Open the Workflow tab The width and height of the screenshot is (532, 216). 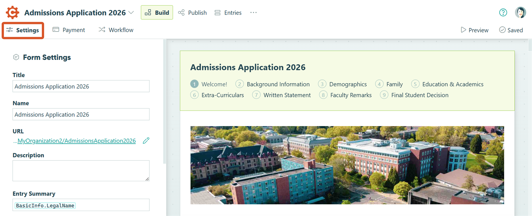coord(116,30)
